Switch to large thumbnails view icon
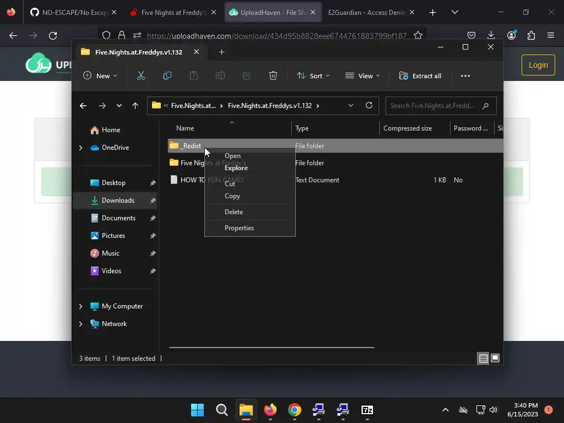Screen dimensions: 564x423 (x=495, y=358)
